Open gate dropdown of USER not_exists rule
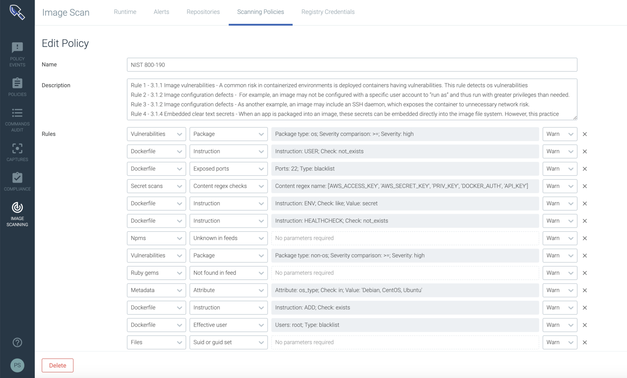The width and height of the screenshot is (627, 378). pyautogui.click(x=156, y=151)
